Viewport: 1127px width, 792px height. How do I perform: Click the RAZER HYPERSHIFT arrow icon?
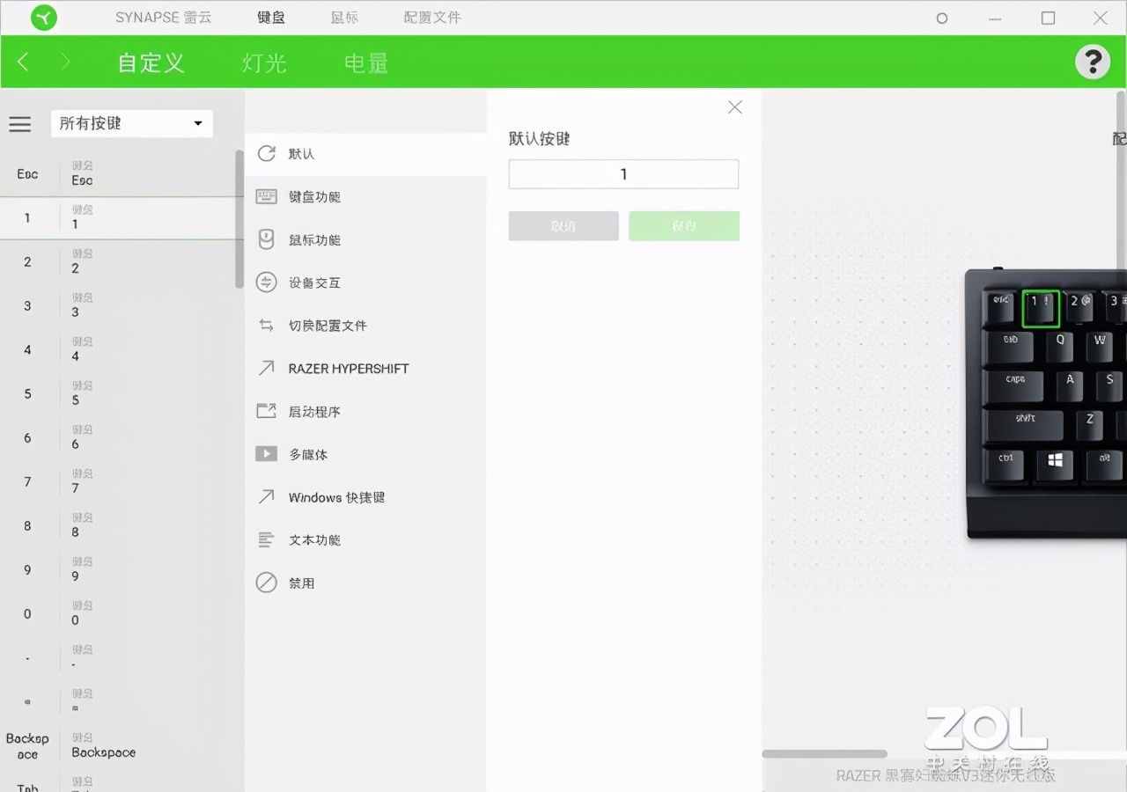pyautogui.click(x=266, y=368)
